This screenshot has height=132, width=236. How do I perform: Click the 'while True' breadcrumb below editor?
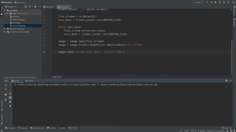pos(57,77)
